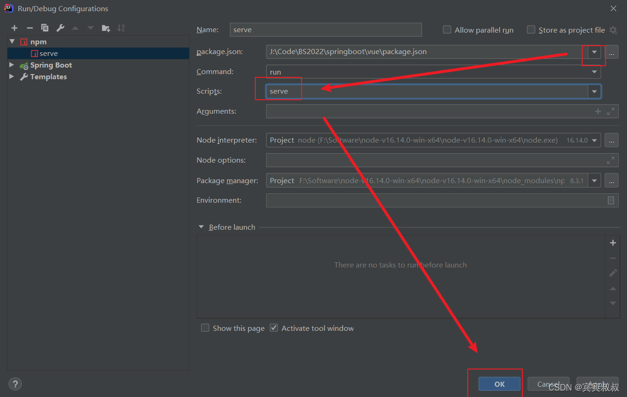Image resolution: width=627 pixels, height=397 pixels.
Task: Open the Scripts dropdown arrow
Action: coord(594,91)
